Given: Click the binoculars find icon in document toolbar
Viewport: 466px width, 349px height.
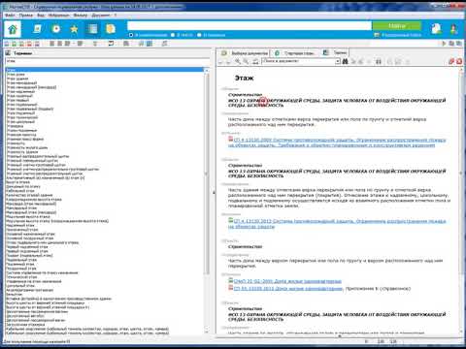Looking at the screenshot, I should 345,61.
